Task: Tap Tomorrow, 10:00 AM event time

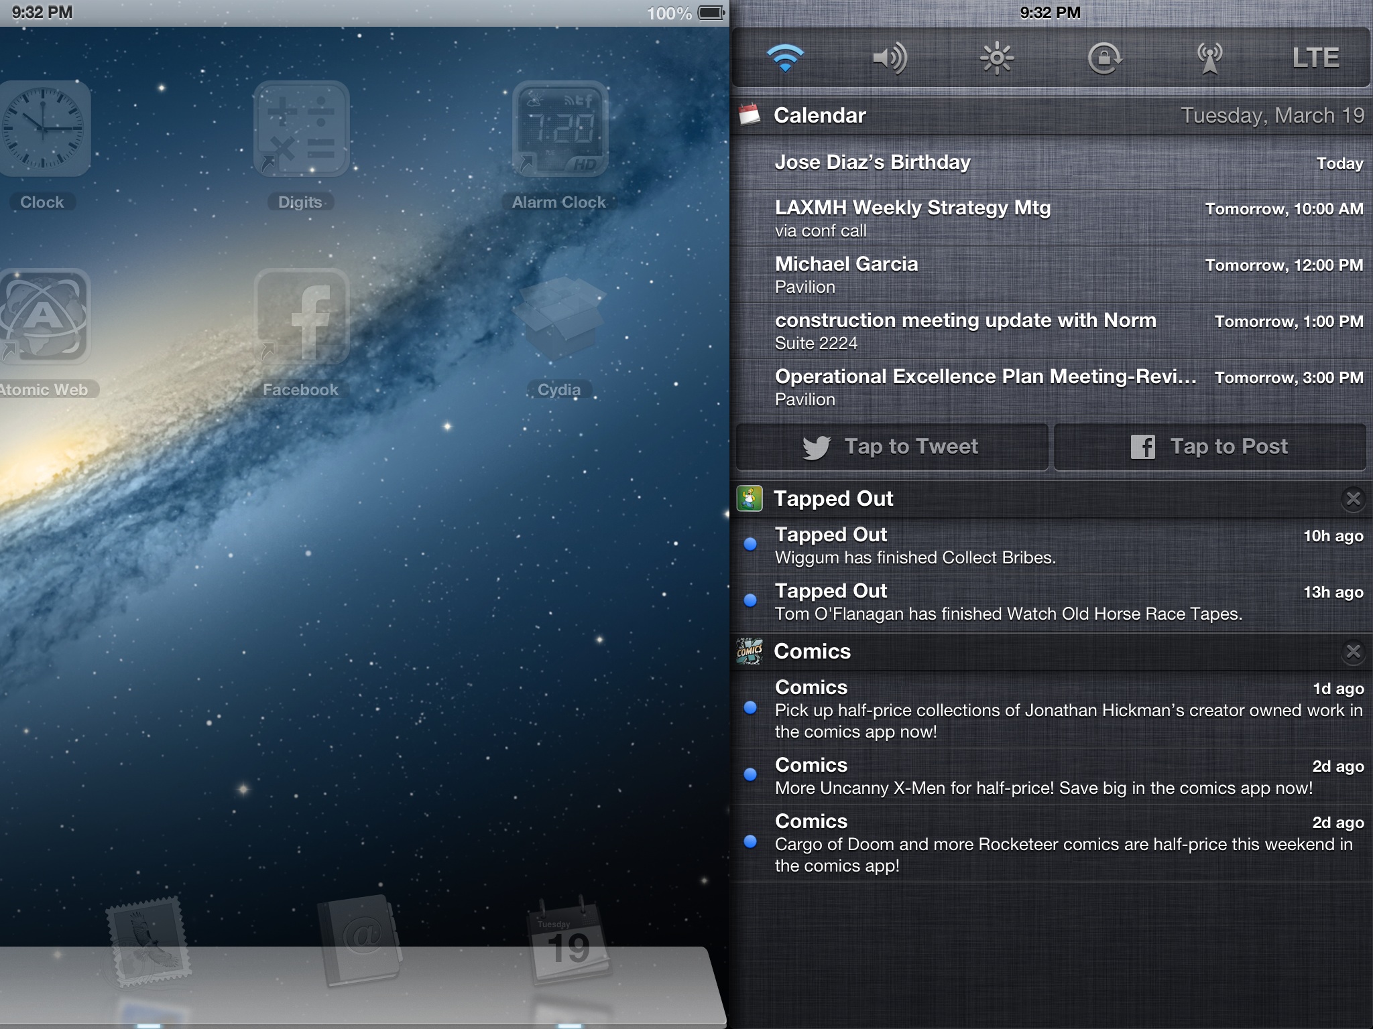Action: 1284,209
